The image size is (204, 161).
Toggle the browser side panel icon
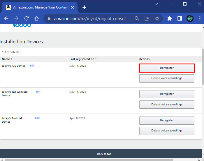click(x=180, y=18)
